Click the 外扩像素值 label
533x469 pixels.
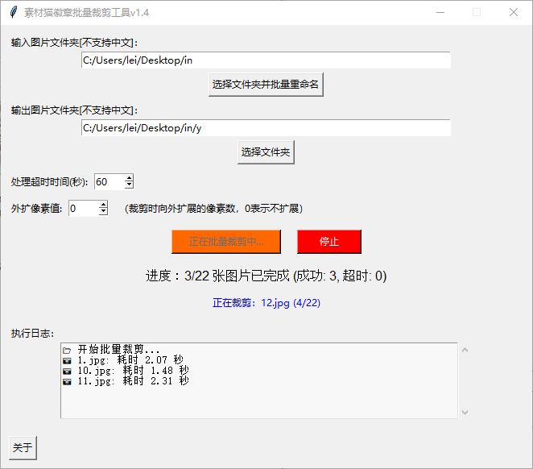click(37, 208)
